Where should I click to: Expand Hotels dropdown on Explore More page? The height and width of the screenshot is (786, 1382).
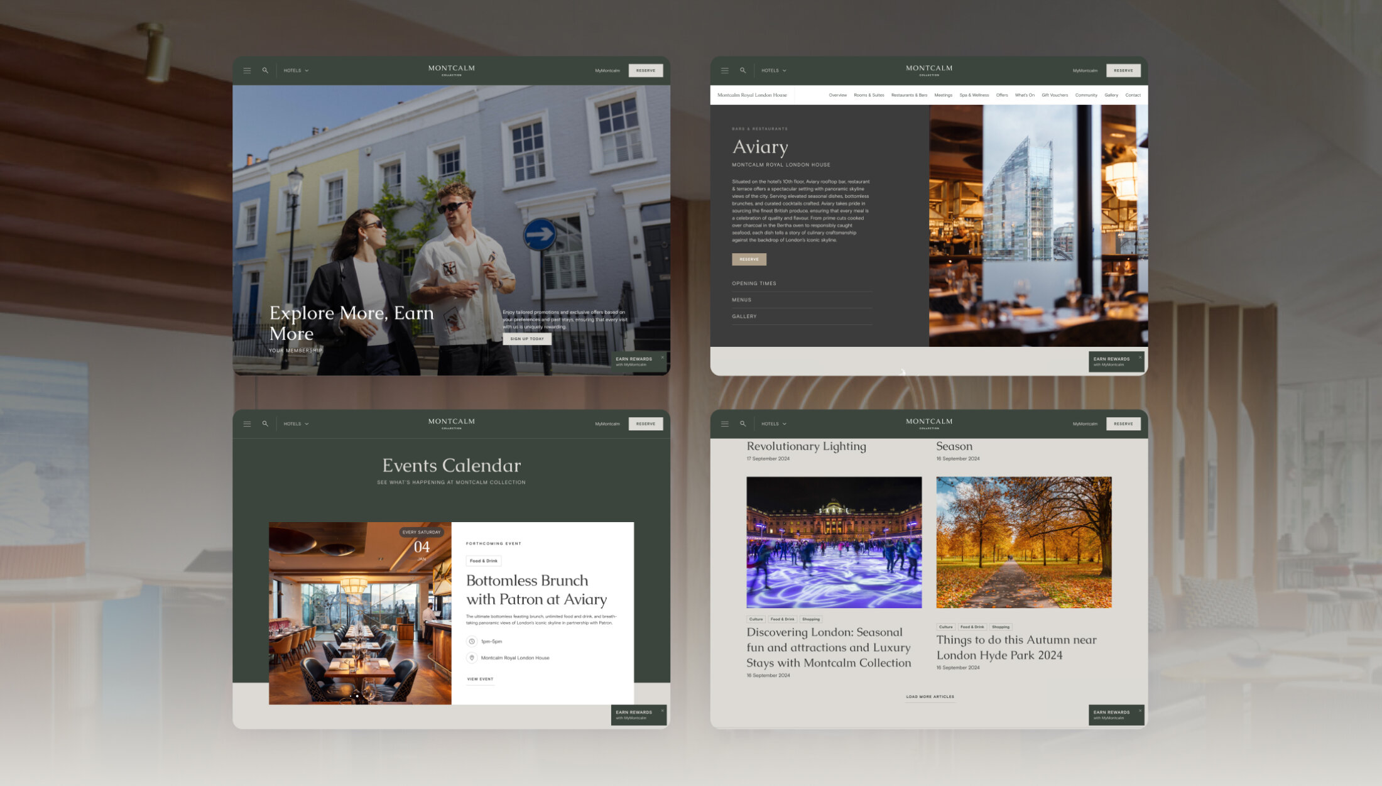click(x=296, y=70)
